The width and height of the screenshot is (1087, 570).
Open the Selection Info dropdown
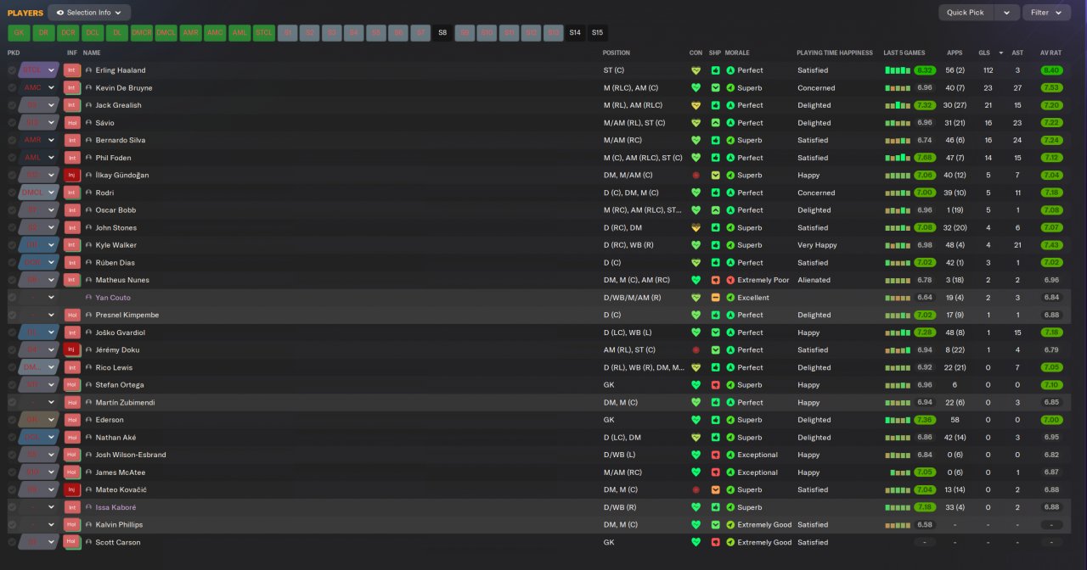89,13
